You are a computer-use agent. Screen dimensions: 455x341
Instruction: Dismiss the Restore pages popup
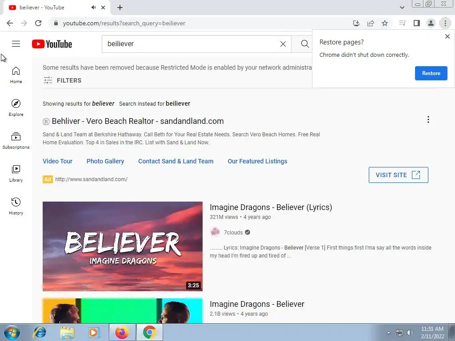pos(447,36)
